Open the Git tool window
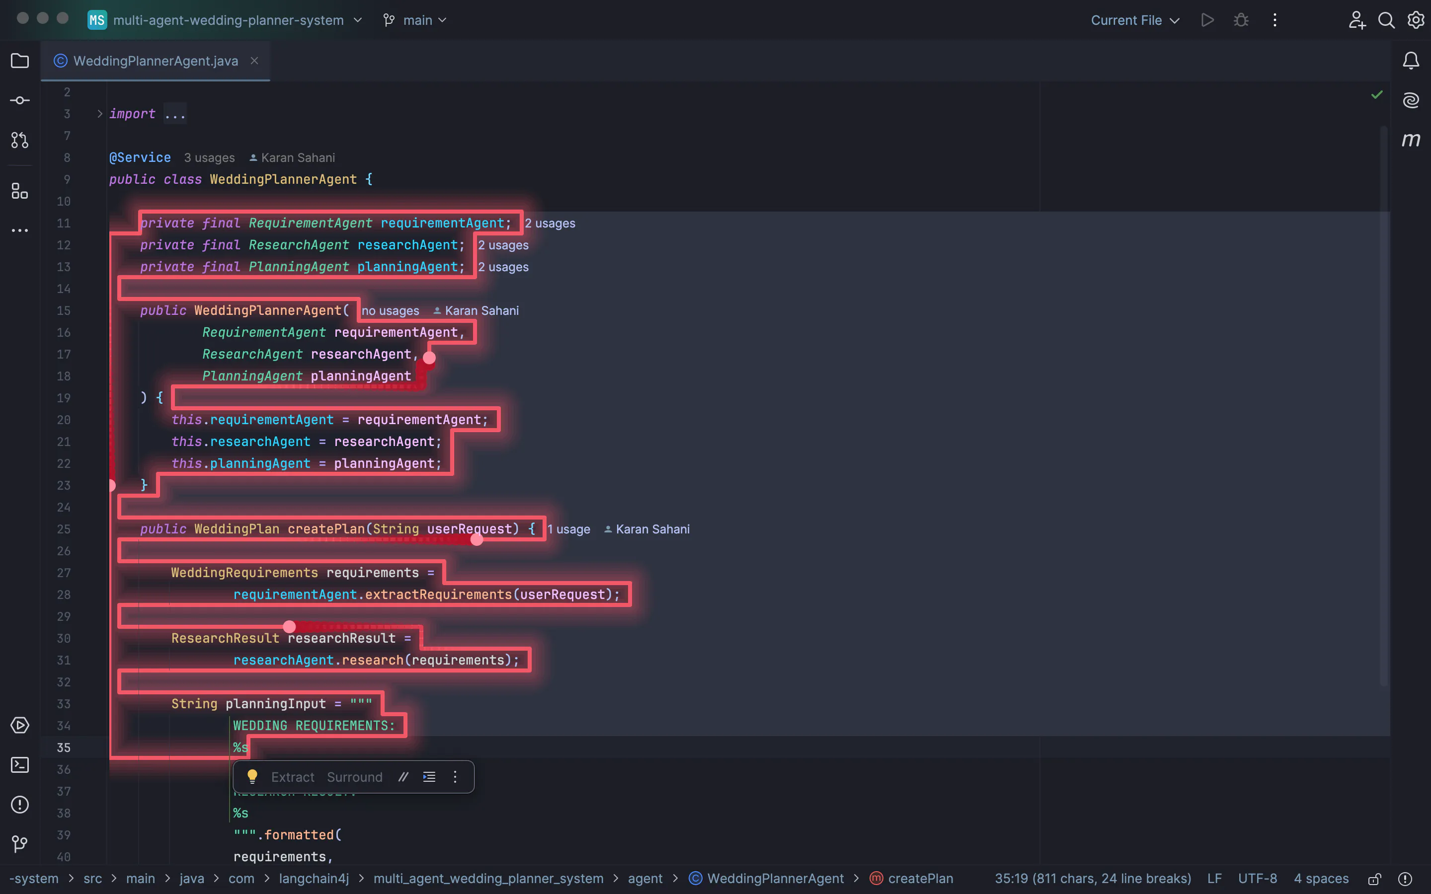The height and width of the screenshot is (894, 1431). [19, 844]
